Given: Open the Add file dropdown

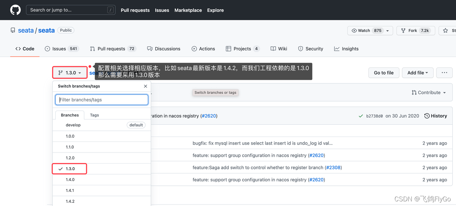Looking at the screenshot, I should [x=418, y=73].
